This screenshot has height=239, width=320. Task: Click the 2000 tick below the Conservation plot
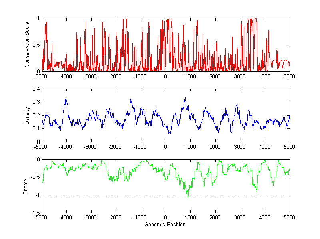(x=215, y=76)
